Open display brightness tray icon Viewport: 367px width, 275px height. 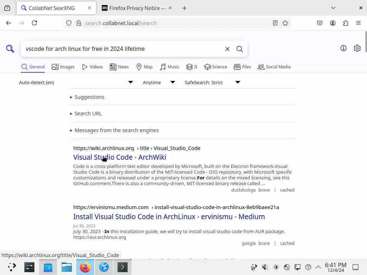276,267
